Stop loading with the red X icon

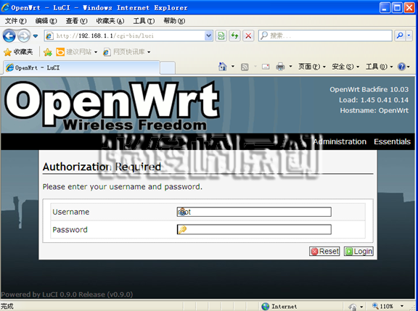point(248,36)
